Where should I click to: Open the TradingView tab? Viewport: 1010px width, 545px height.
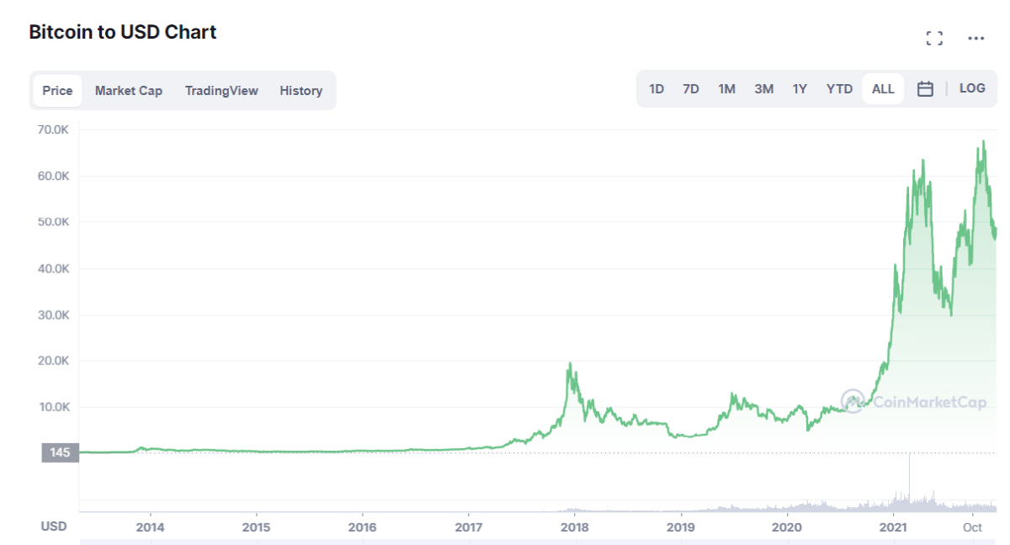pyautogui.click(x=221, y=91)
